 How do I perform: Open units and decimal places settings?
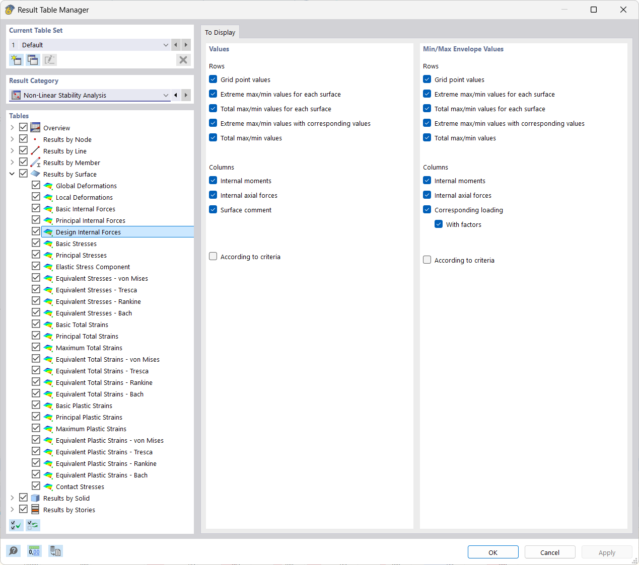tap(34, 551)
